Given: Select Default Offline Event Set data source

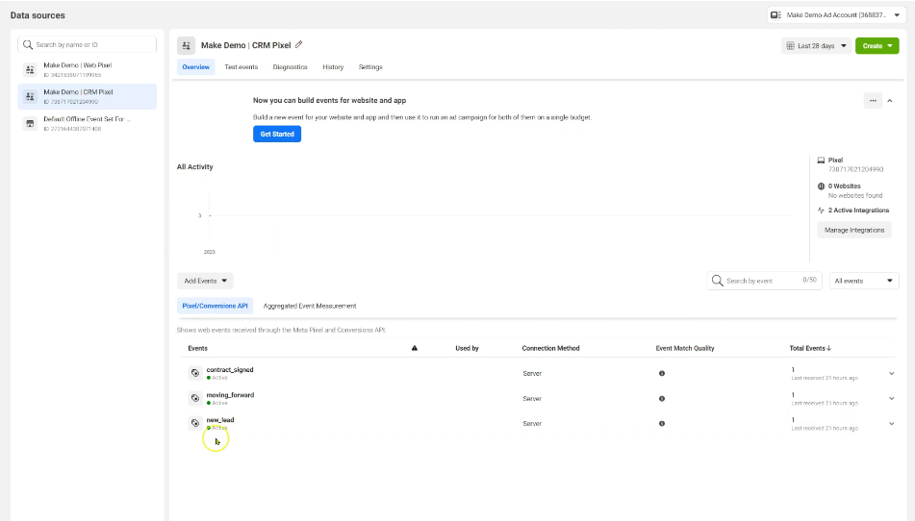Looking at the screenshot, I should coord(88,124).
